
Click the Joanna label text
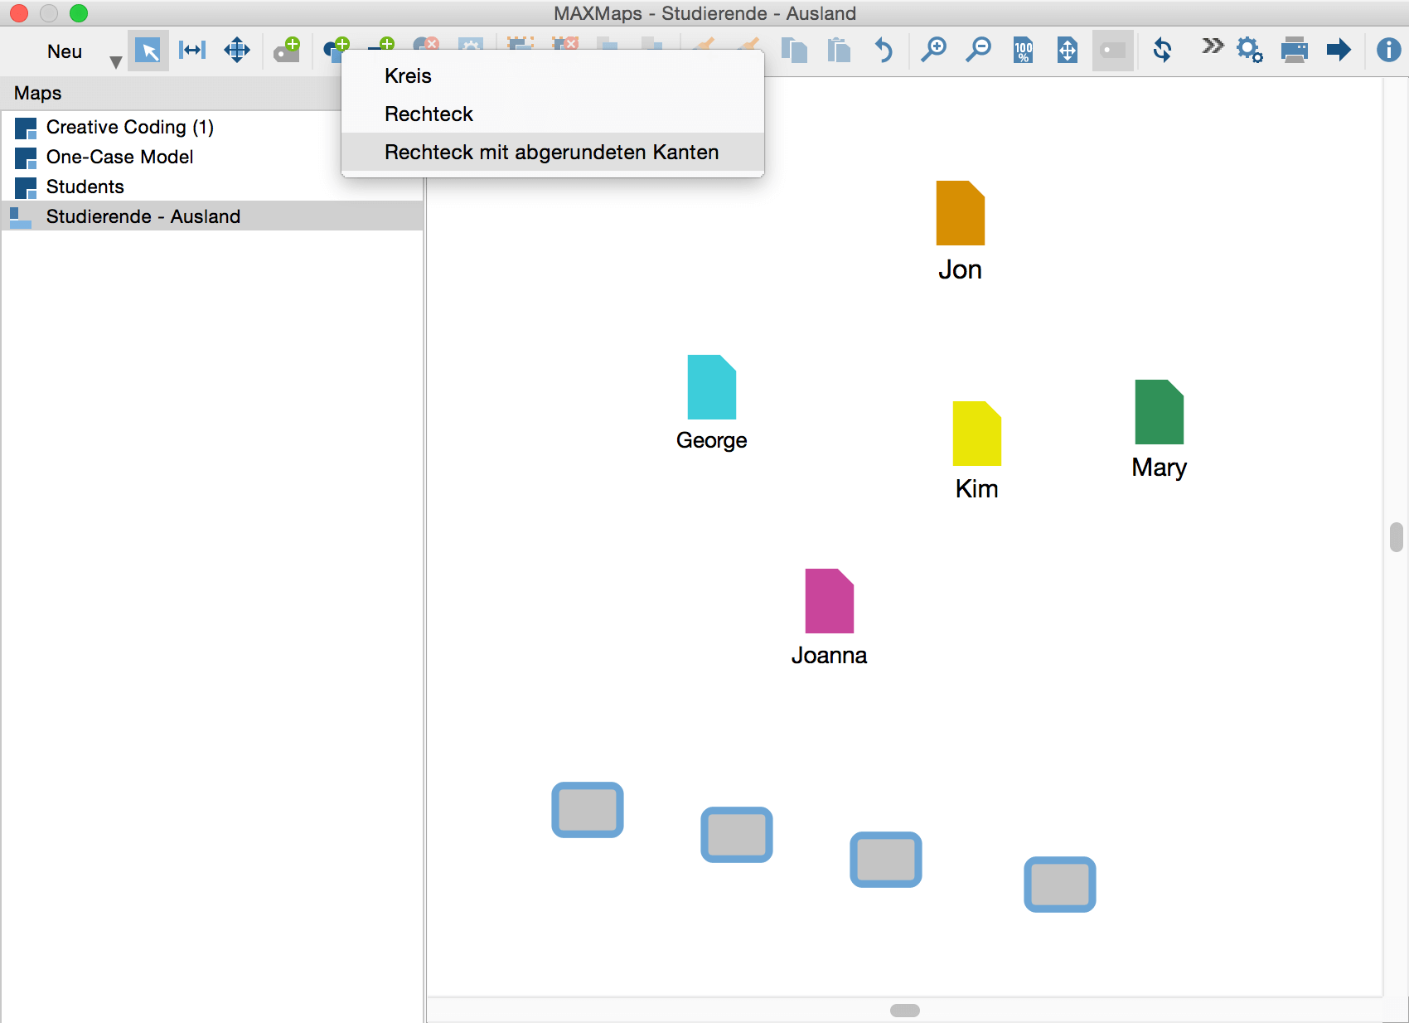[829, 655]
